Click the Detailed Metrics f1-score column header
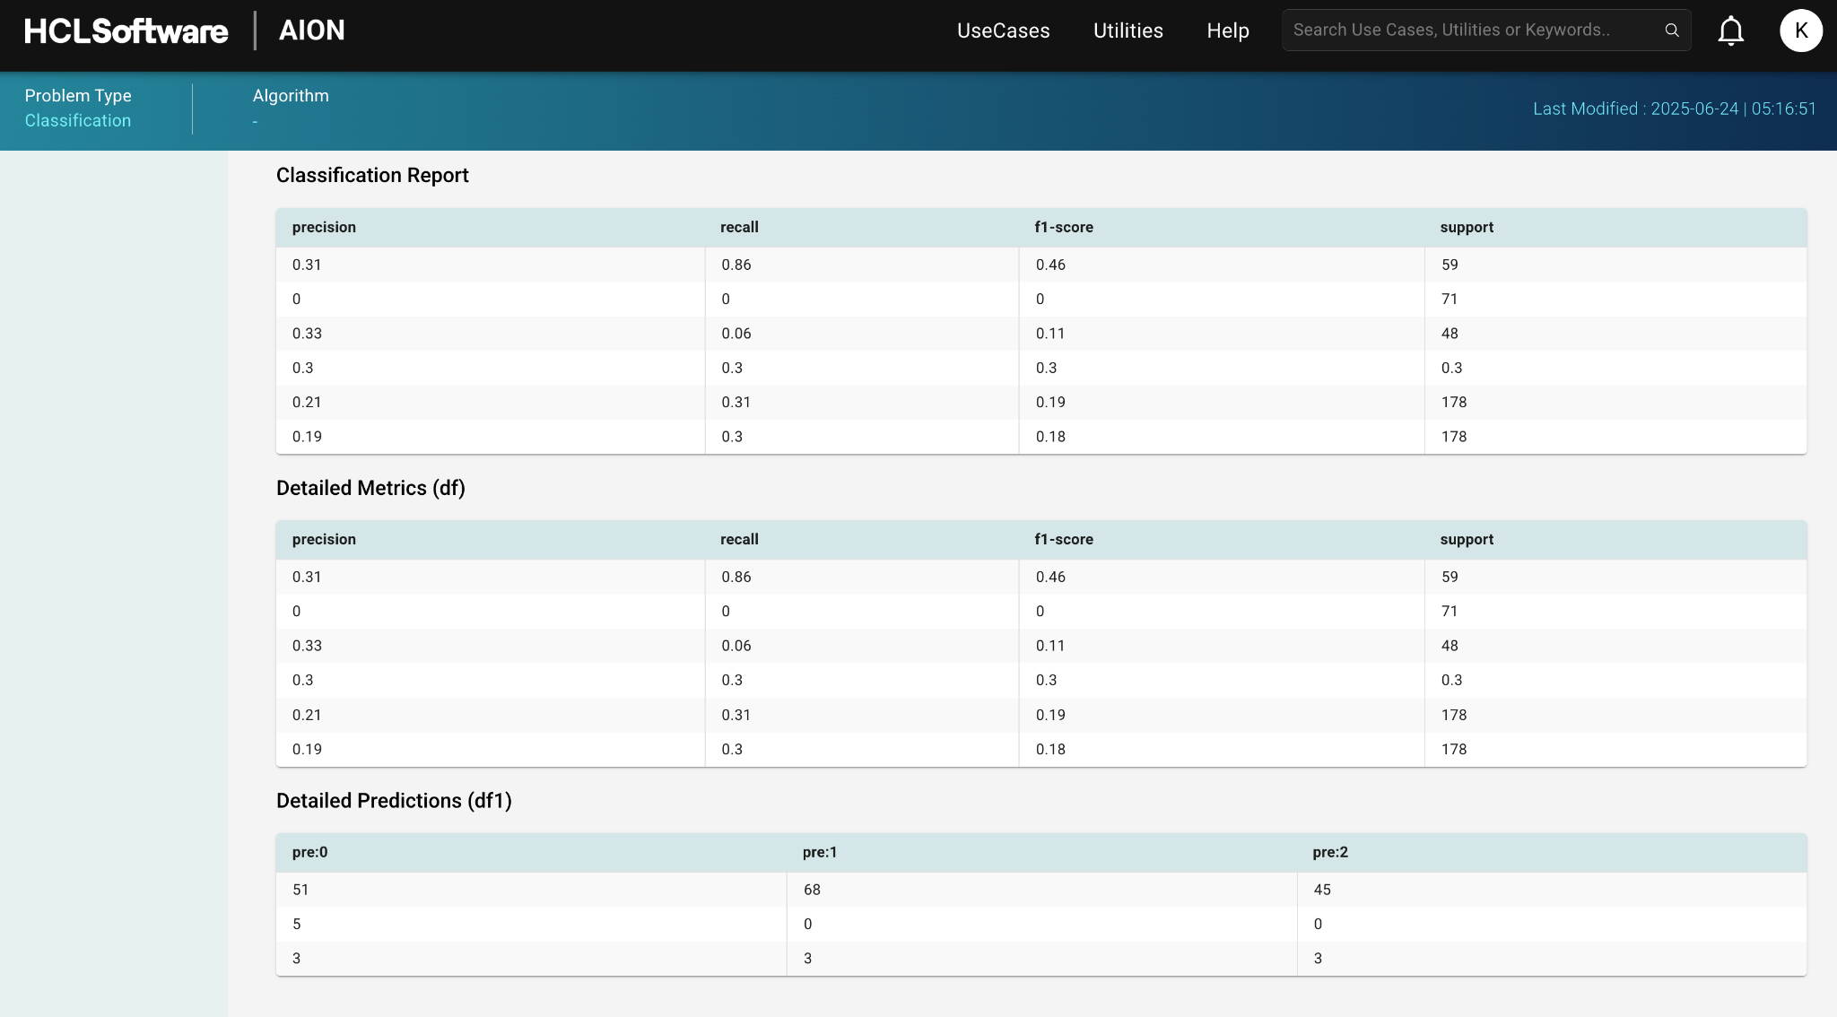Screen dimensions: 1837x1017 pyautogui.click(x=1064, y=539)
